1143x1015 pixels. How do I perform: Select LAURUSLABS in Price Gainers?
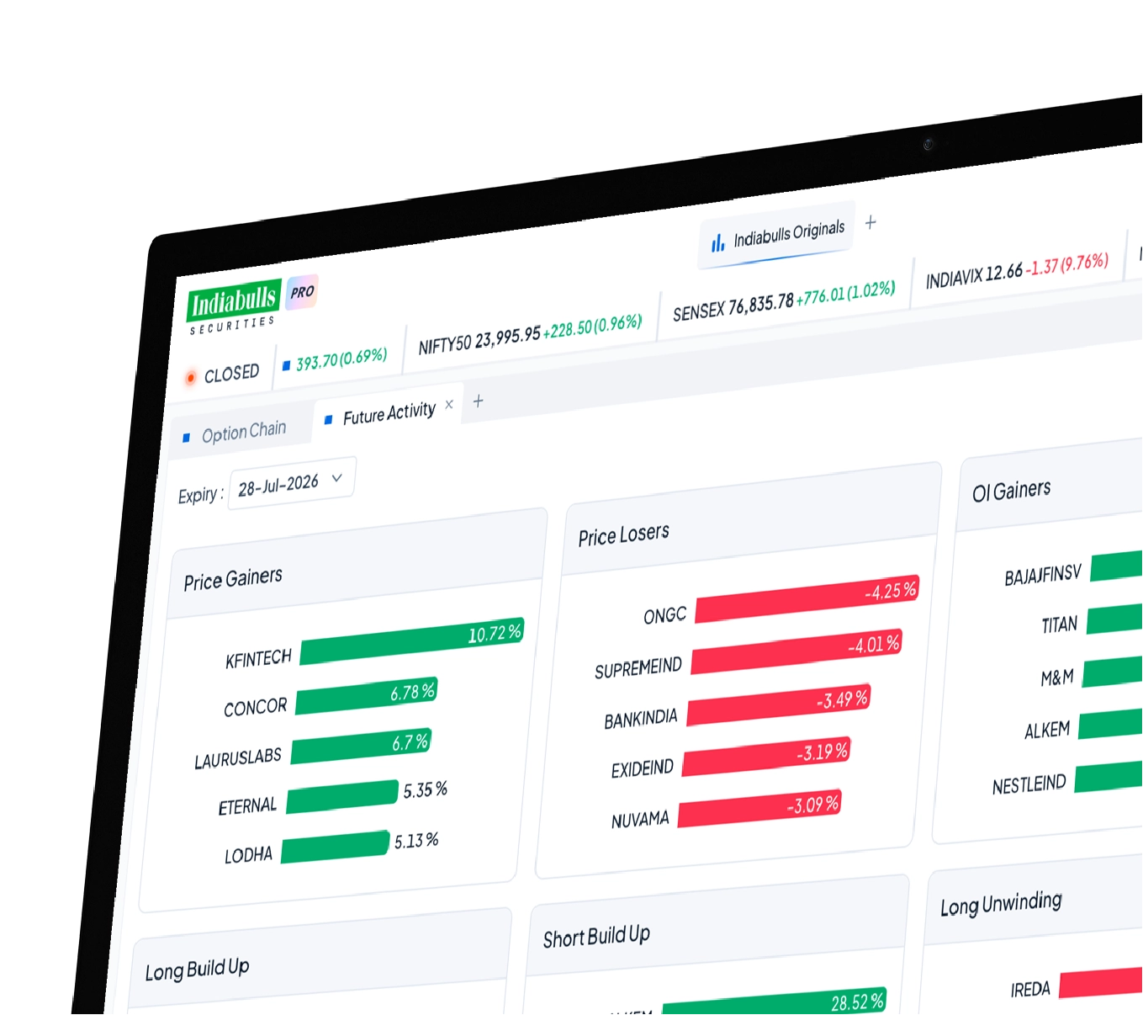coord(238,758)
